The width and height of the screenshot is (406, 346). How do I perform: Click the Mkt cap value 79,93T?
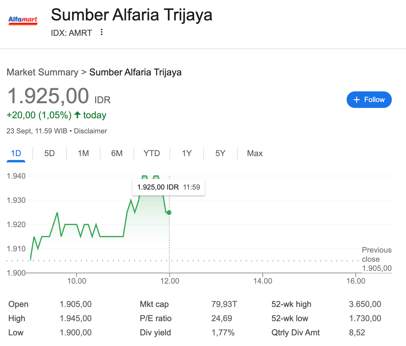pos(224,304)
